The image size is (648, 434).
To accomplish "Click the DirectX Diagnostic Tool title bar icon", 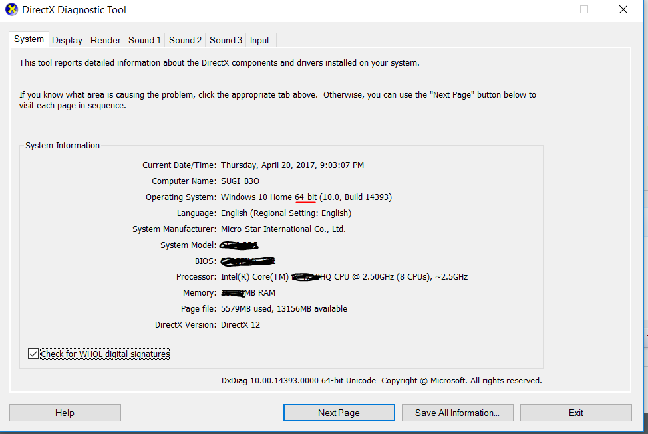I will pos(12,9).
